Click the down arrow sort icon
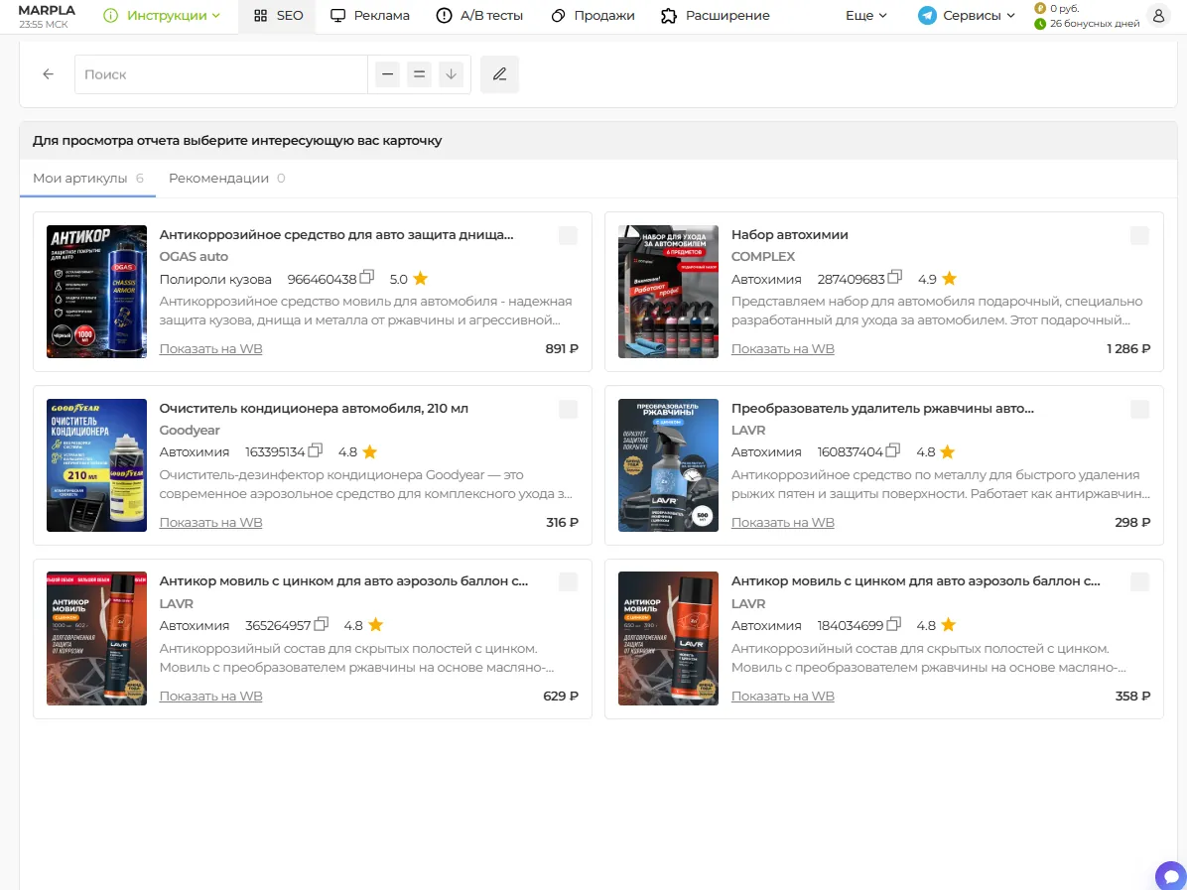This screenshot has width=1187, height=890. click(x=452, y=74)
